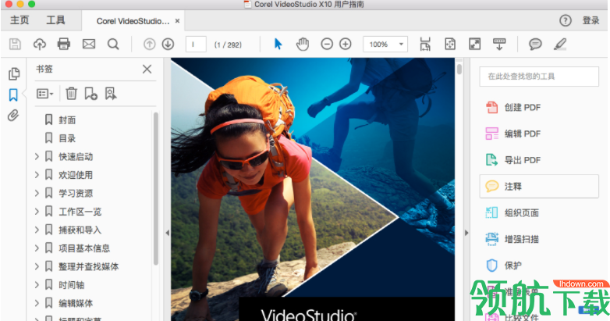Expand the 时间轴 bookmark
Image resolution: width=610 pixels, height=321 pixels.
point(37,285)
